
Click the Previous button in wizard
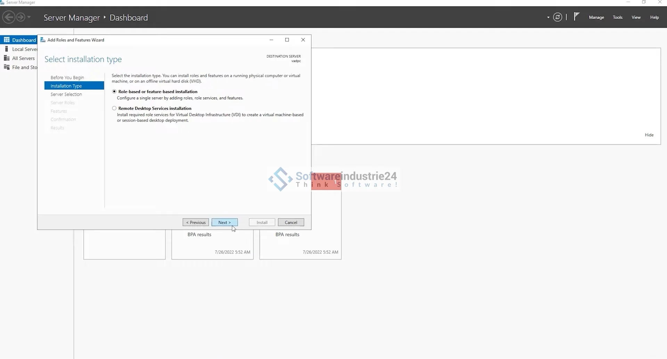click(196, 223)
